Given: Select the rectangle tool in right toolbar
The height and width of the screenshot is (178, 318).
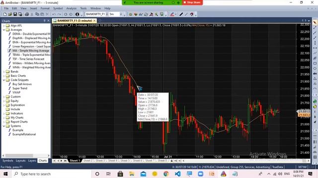Looking at the screenshot, I should click(315, 63).
